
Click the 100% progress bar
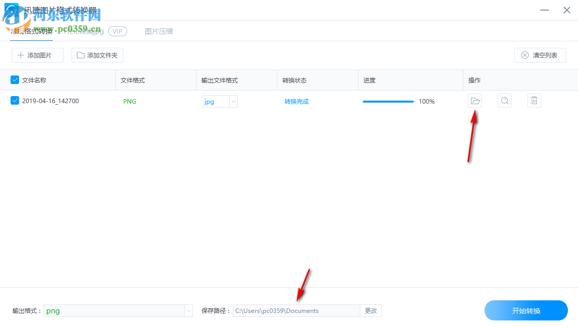[x=388, y=101]
